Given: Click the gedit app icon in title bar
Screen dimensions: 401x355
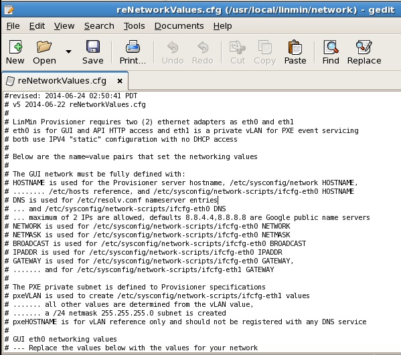Looking at the screenshot, I should [x=9, y=10].
